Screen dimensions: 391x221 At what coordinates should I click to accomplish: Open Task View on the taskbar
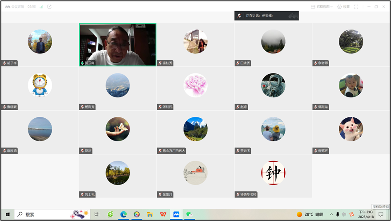tap(97, 214)
